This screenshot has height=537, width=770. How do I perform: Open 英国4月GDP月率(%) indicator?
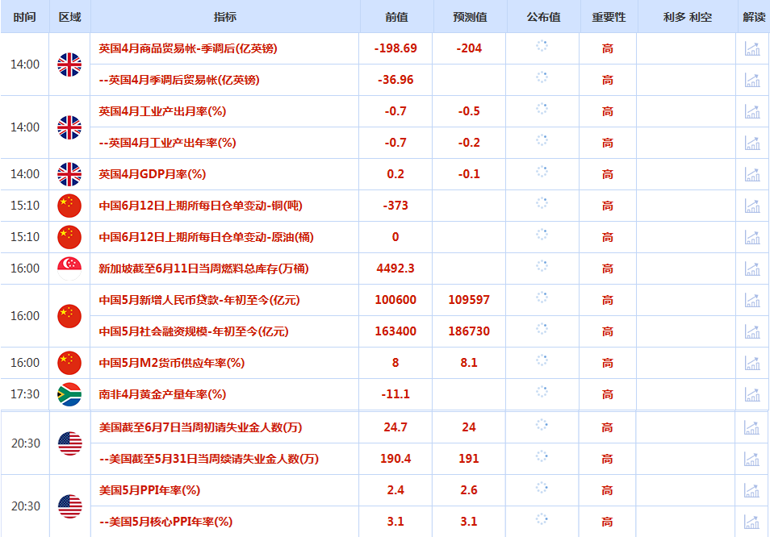click(153, 174)
